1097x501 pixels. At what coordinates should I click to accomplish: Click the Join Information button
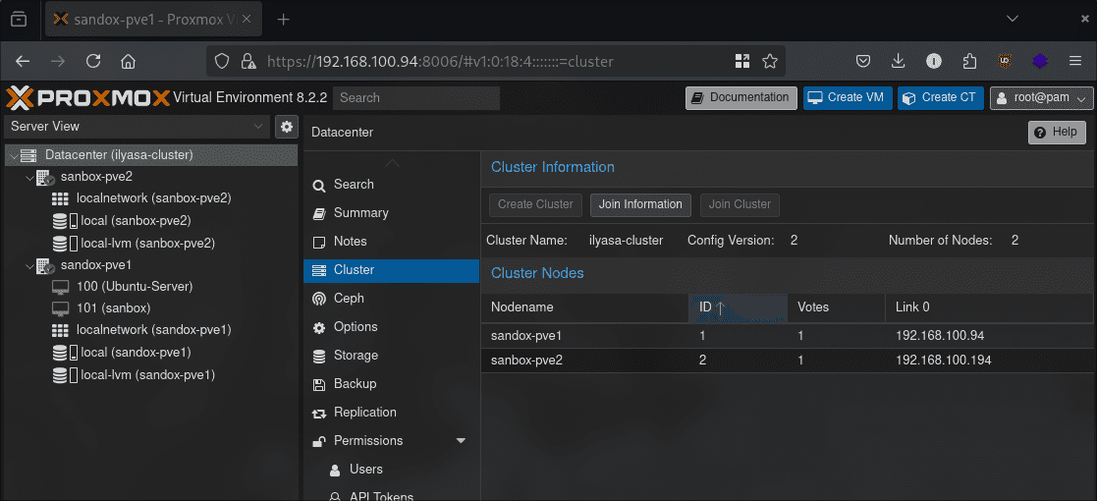click(x=640, y=204)
